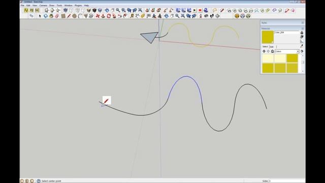Pick the eyedropper sample paint icon
The width and height of the screenshot is (325, 183).
302,46
